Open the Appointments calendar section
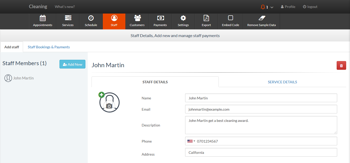The image size is (350, 163). point(43,21)
